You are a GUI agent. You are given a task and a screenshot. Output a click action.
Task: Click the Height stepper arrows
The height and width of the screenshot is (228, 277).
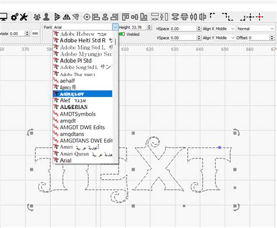click(150, 27)
